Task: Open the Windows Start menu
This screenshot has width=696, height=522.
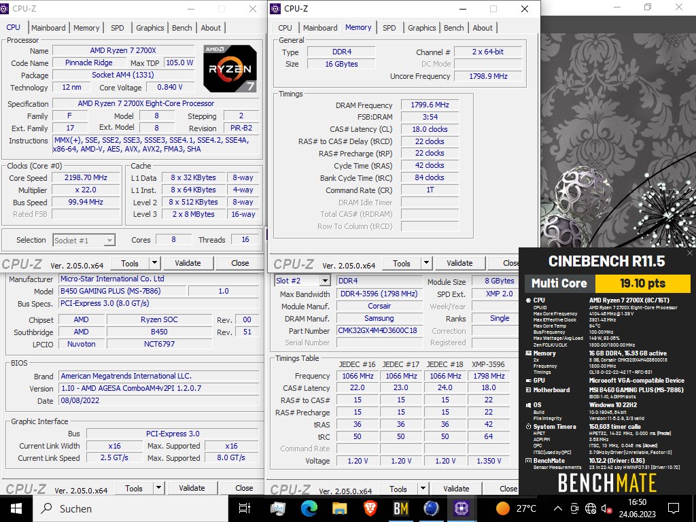Action: [16, 508]
